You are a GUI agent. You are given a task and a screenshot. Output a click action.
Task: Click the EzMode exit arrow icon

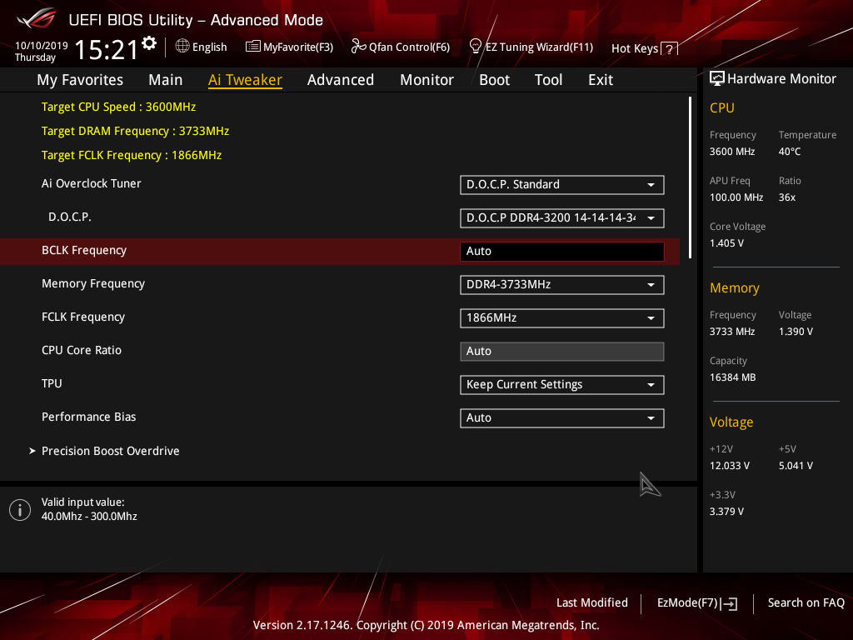tap(729, 603)
